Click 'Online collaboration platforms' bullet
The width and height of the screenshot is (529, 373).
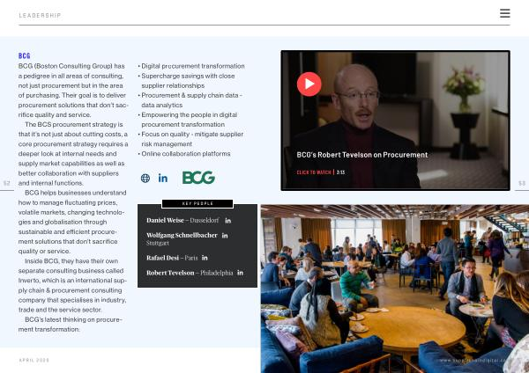[184, 154]
